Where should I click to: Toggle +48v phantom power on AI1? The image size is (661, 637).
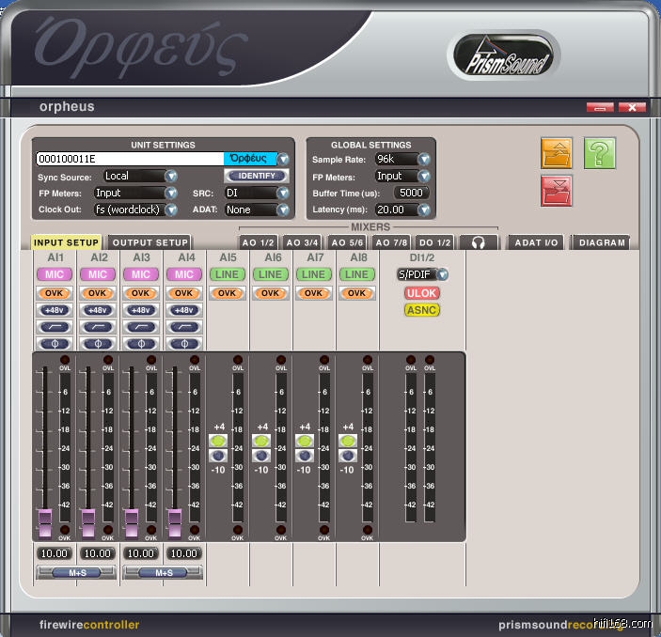(55, 310)
